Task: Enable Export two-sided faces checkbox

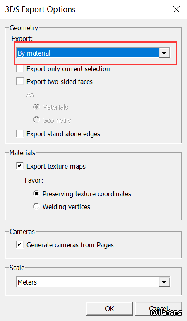Action: pos(20,82)
